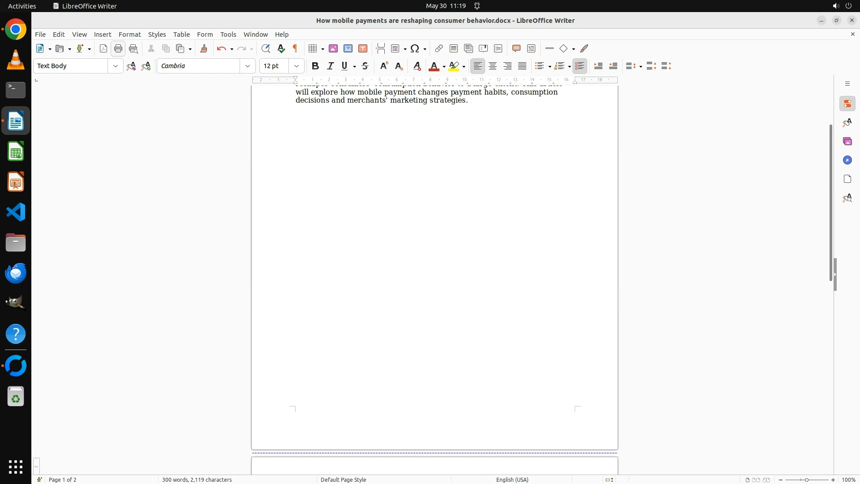Open the sidebar Navigator panel
The height and width of the screenshot is (484, 860).
click(847, 160)
